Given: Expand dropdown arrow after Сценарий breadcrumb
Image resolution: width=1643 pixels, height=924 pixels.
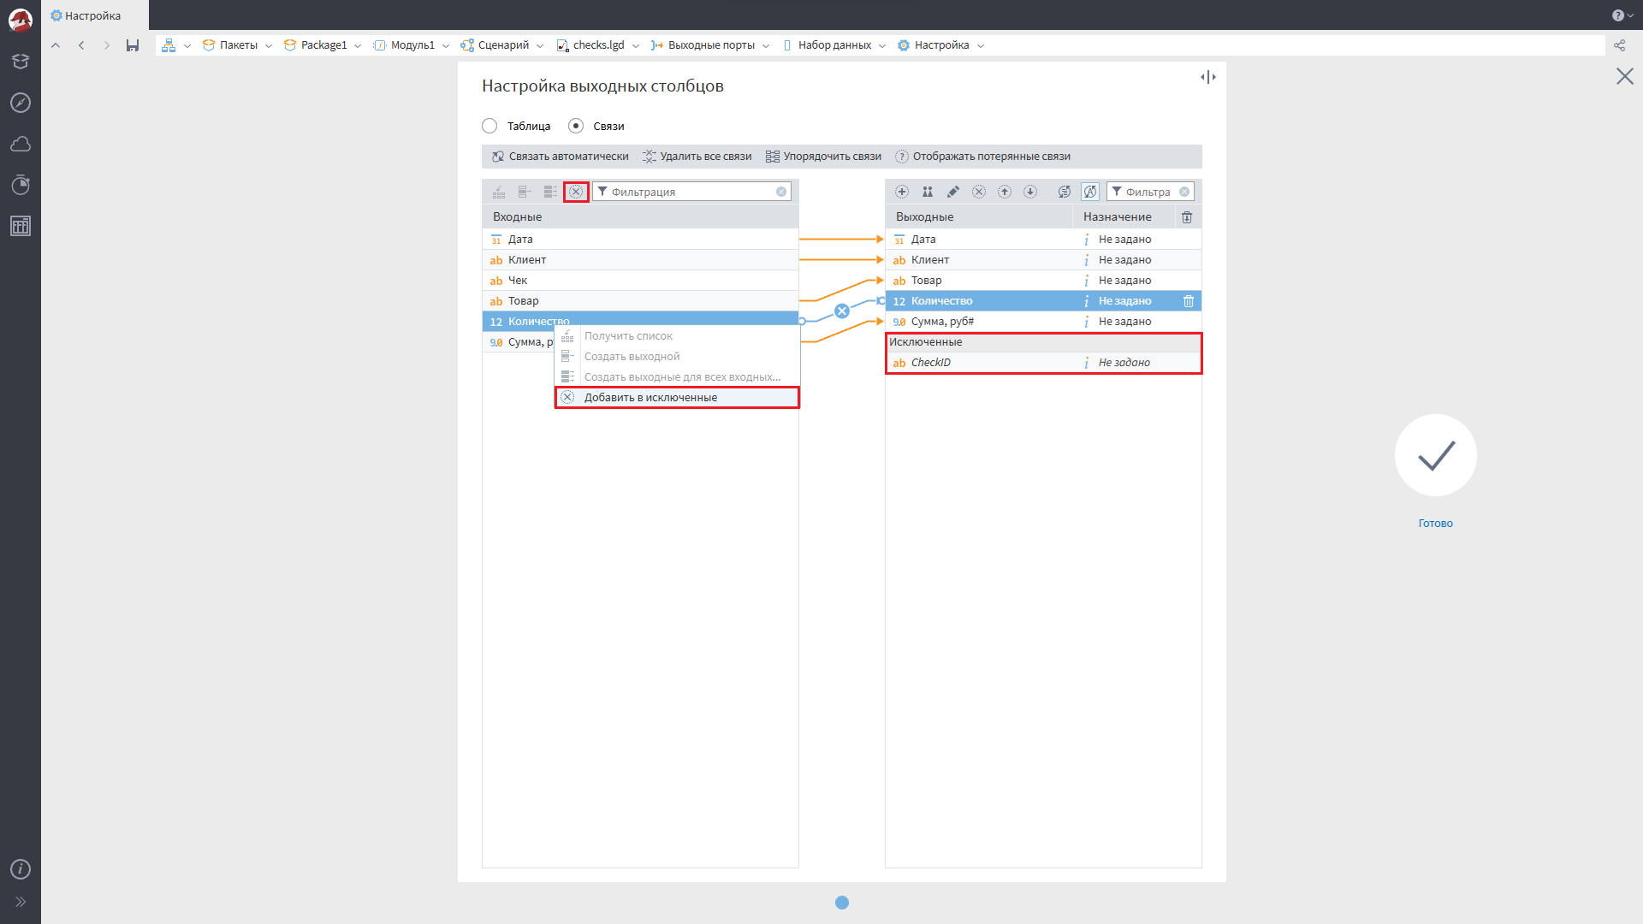Looking at the screenshot, I should [540, 46].
